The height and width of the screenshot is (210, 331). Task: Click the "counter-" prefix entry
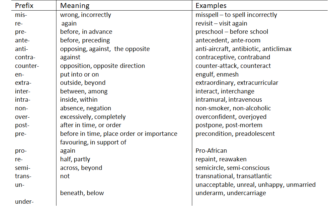(27, 66)
